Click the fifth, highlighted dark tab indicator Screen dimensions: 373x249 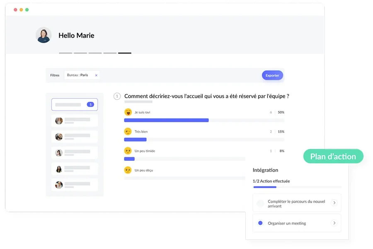[x=125, y=53]
